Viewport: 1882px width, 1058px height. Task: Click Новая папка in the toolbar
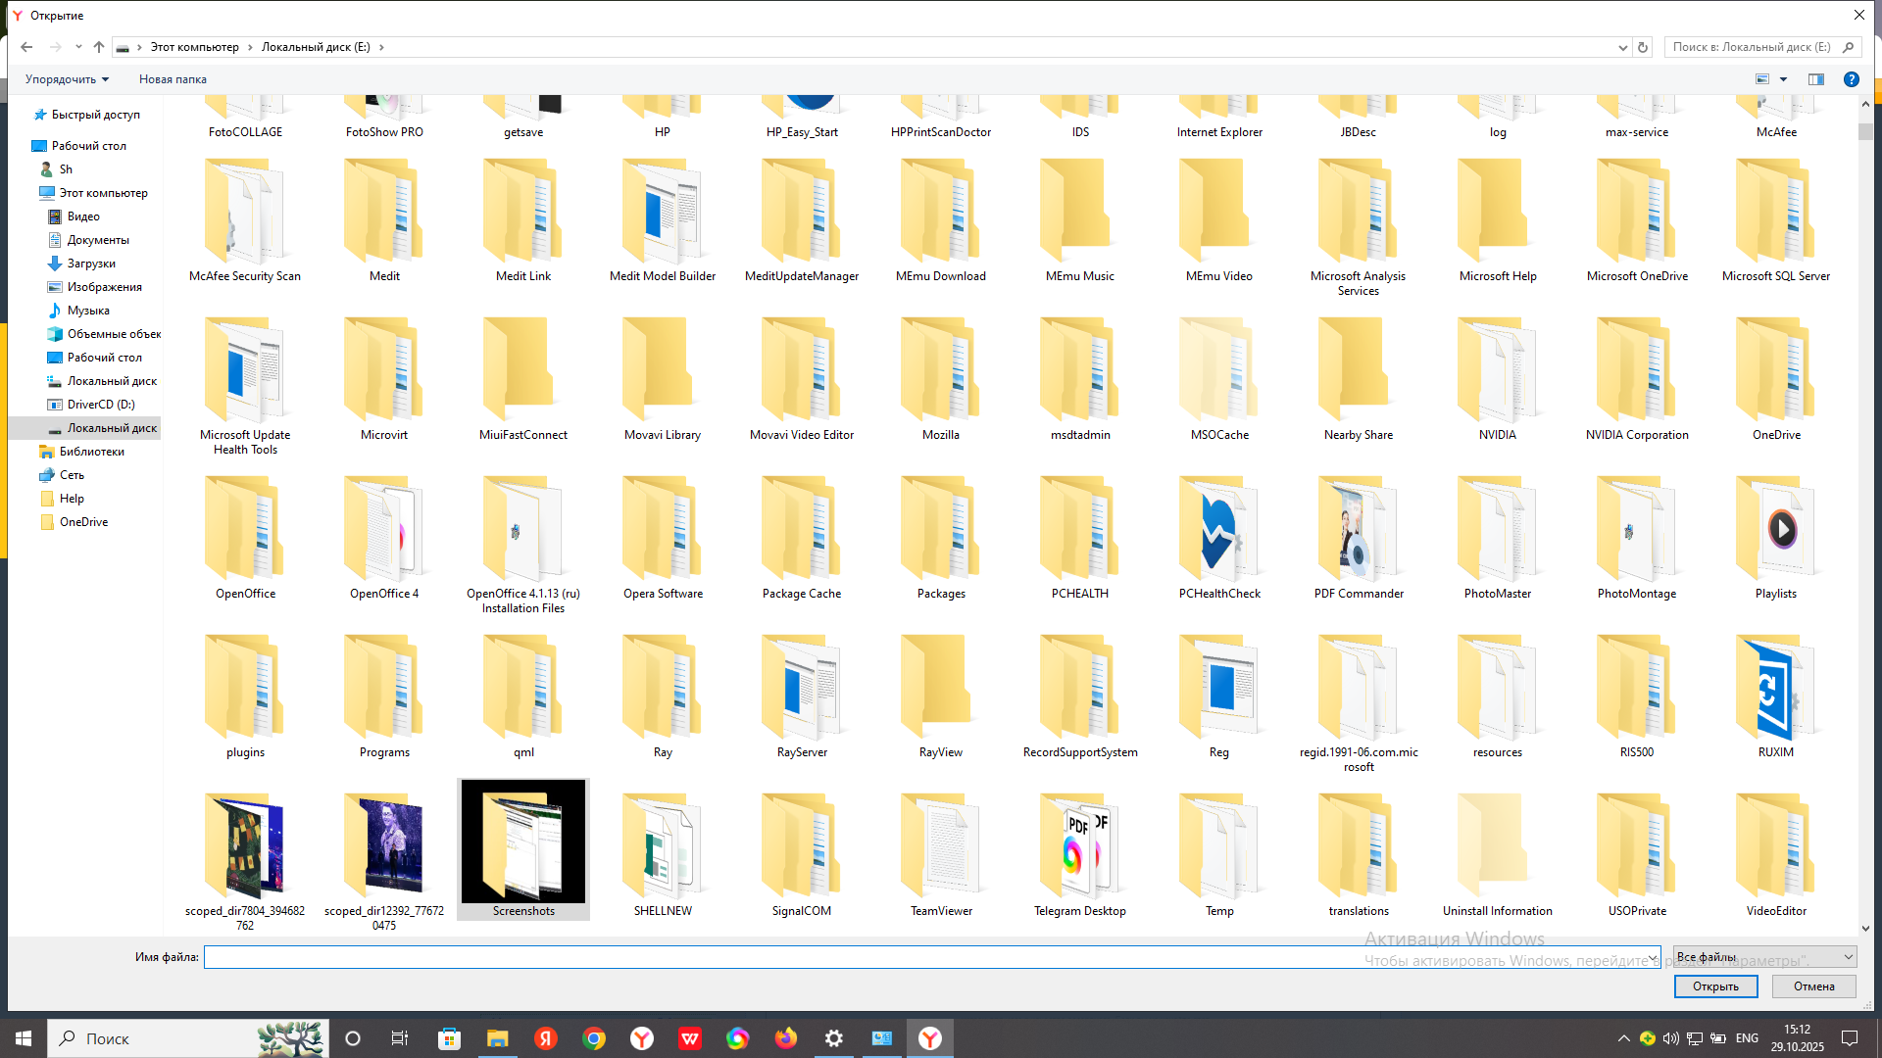[x=173, y=79]
